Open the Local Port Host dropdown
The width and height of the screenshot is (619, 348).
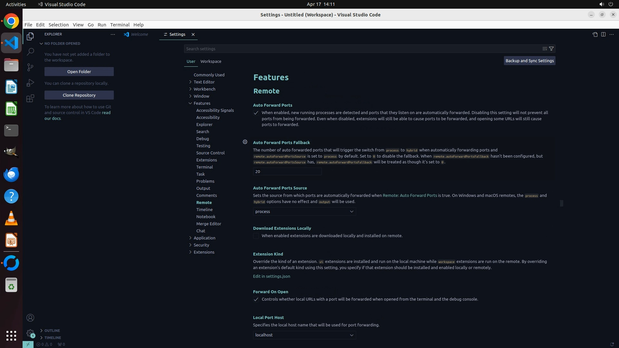pyautogui.click(x=304, y=335)
